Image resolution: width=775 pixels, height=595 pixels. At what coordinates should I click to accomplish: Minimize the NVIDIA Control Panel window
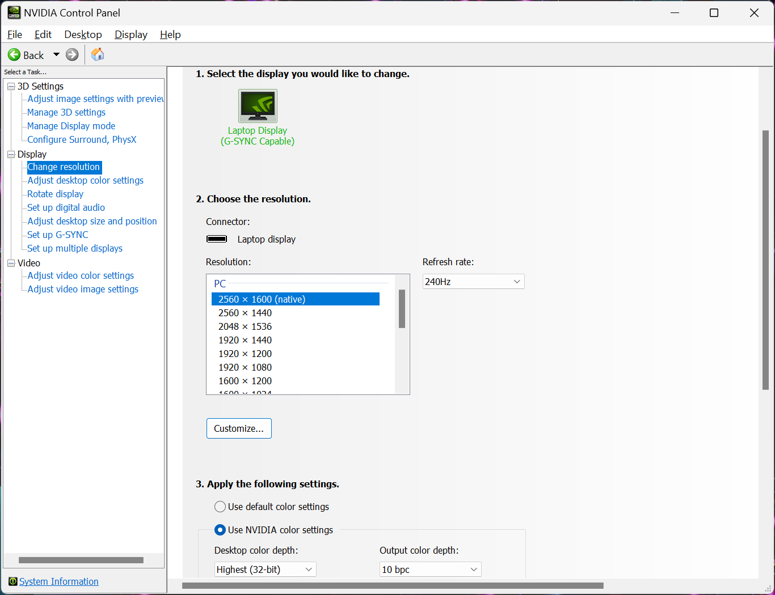click(675, 12)
